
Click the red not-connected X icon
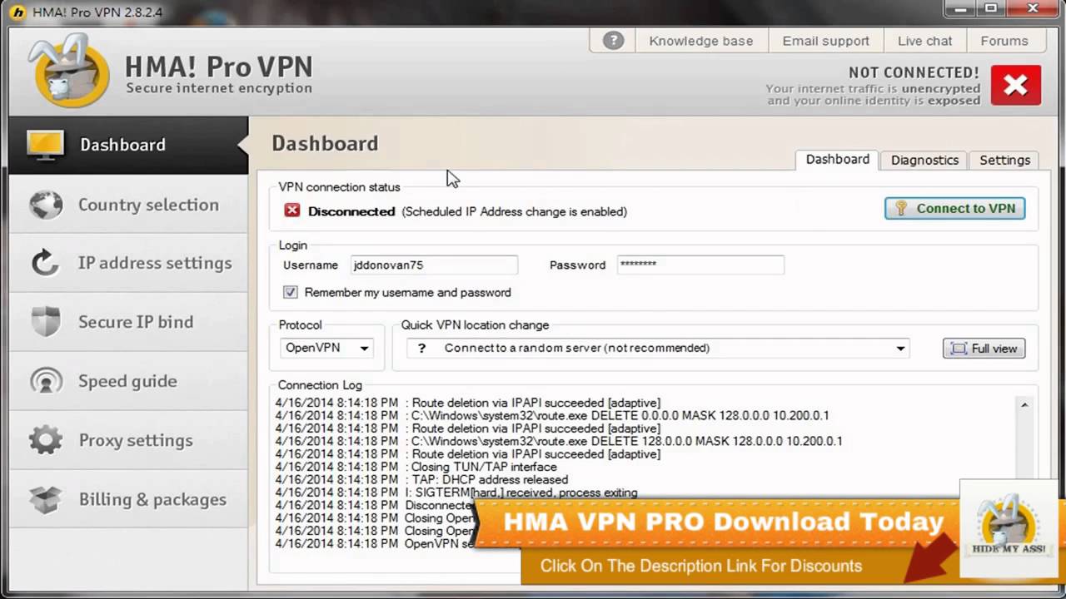click(1016, 85)
